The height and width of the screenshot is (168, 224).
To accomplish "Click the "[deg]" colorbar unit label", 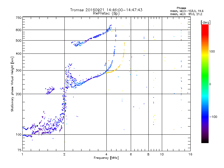I will coord(206,22).
